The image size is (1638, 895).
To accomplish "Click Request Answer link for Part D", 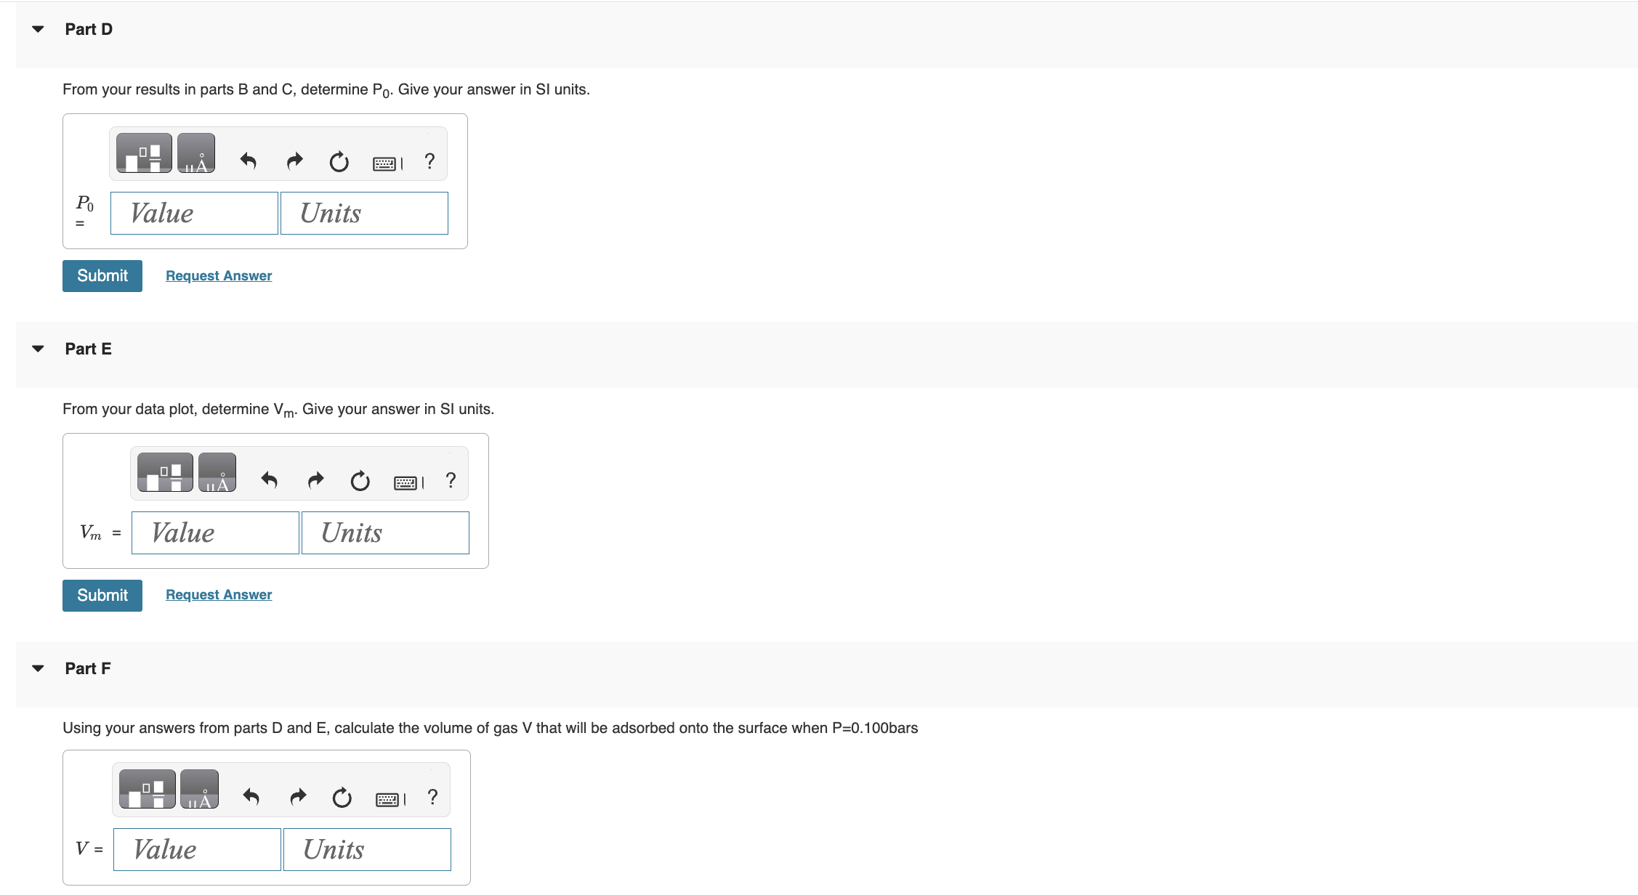I will coord(219,276).
